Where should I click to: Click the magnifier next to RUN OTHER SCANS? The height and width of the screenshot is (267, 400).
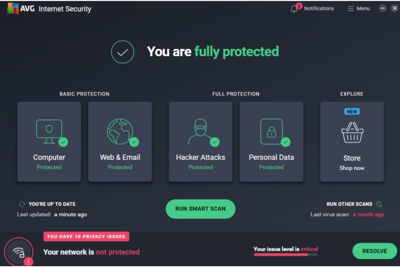pos(379,204)
